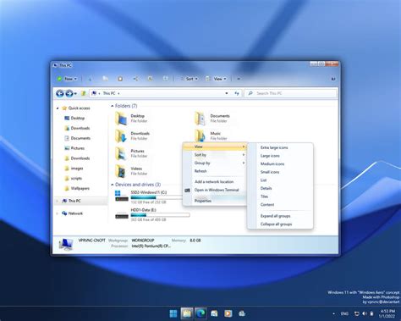401x321 pixels.
Task: Select Open in Windows Terminal
Action: [215, 190]
